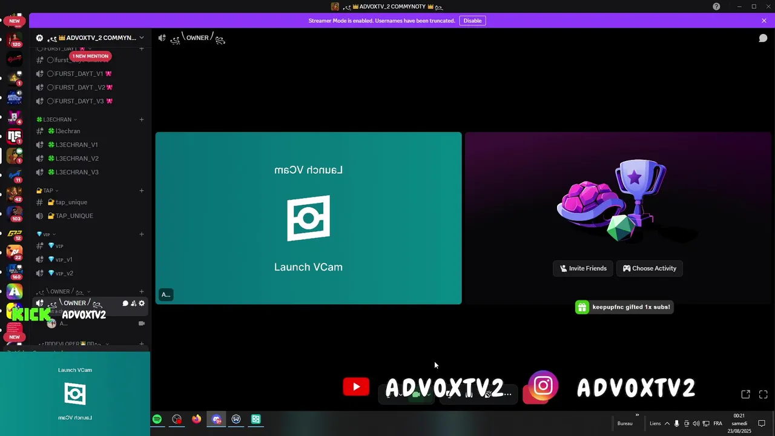Add a channel to the L3ECHRAN category
The width and height of the screenshot is (775, 436).
click(x=142, y=119)
